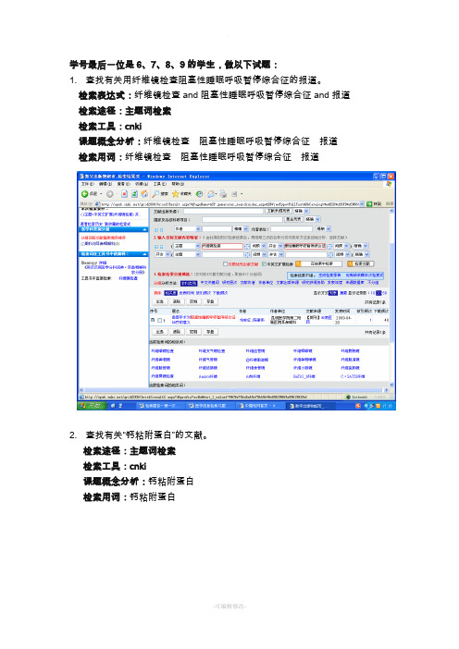
Task: Click the green Go arrow beside address bar
Action: [x=369, y=203]
